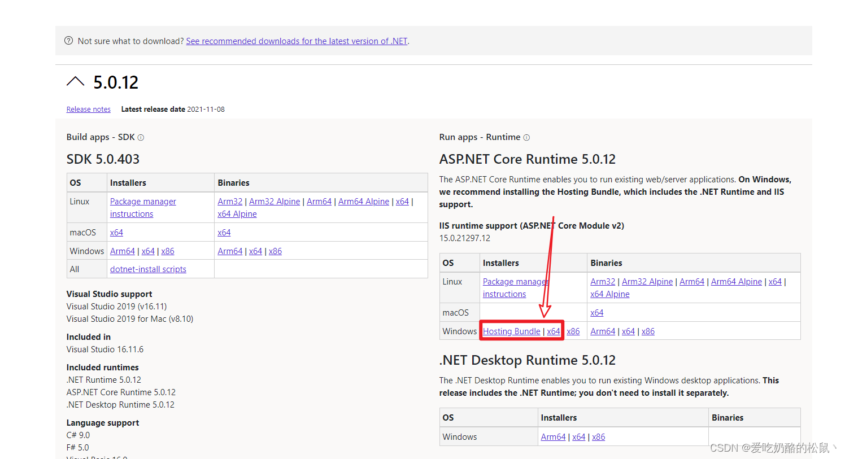Click 'Visual Studio 2019 (v16.11)' text

116,307
